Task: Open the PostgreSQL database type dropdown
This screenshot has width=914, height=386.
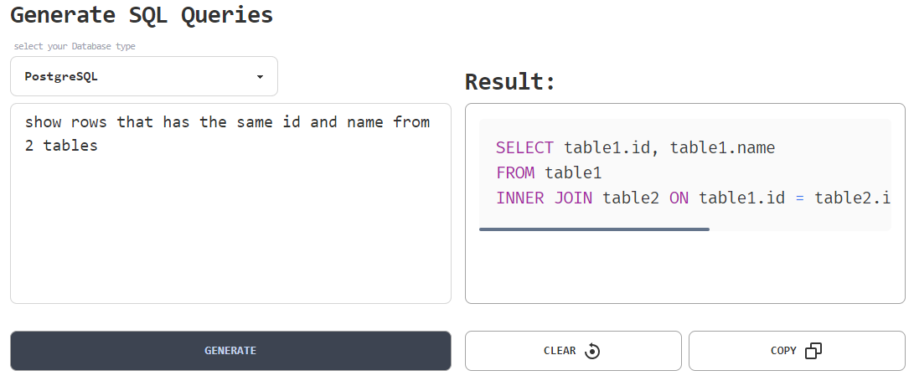Action: pos(143,76)
